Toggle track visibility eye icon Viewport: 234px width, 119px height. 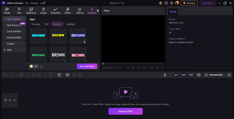pos(10,100)
